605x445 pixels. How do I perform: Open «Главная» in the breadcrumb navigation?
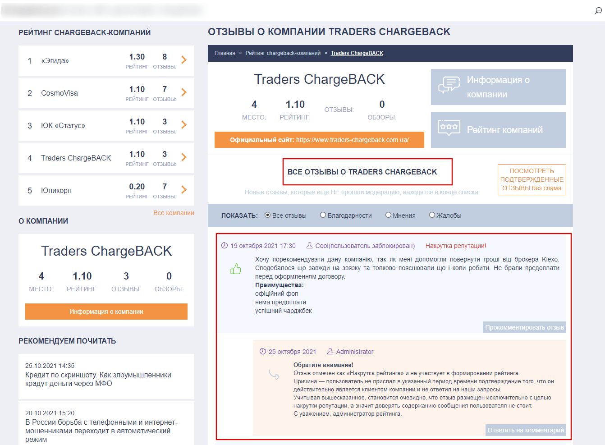tap(225, 53)
